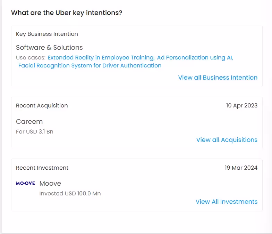Select the Careem acquisition name
The height and width of the screenshot is (234, 272).
(29, 122)
